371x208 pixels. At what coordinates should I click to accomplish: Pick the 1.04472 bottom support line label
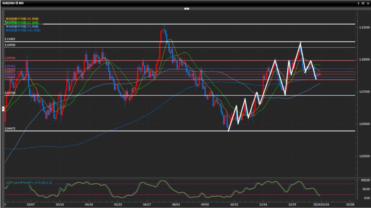tap(10, 128)
